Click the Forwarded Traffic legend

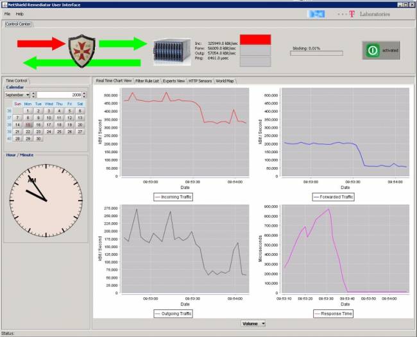click(x=333, y=197)
